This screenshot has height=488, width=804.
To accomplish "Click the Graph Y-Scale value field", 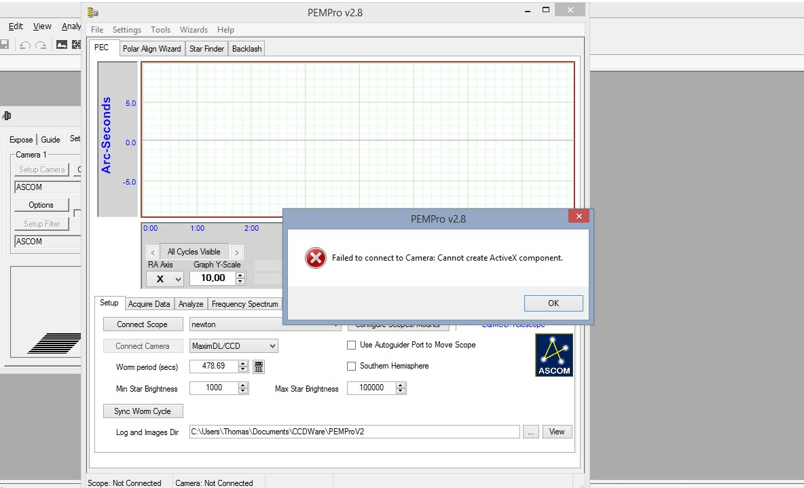I will coord(213,278).
